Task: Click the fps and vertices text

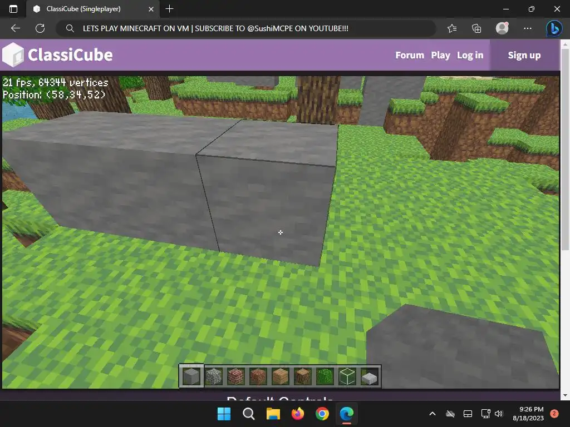Action: point(56,83)
